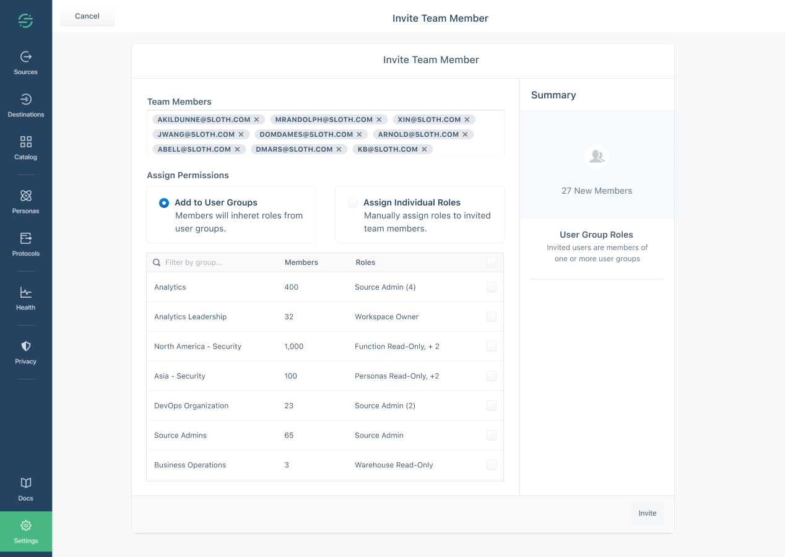Click the Analytics Leadership group name
The width and height of the screenshot is (785, 557).
191,317
